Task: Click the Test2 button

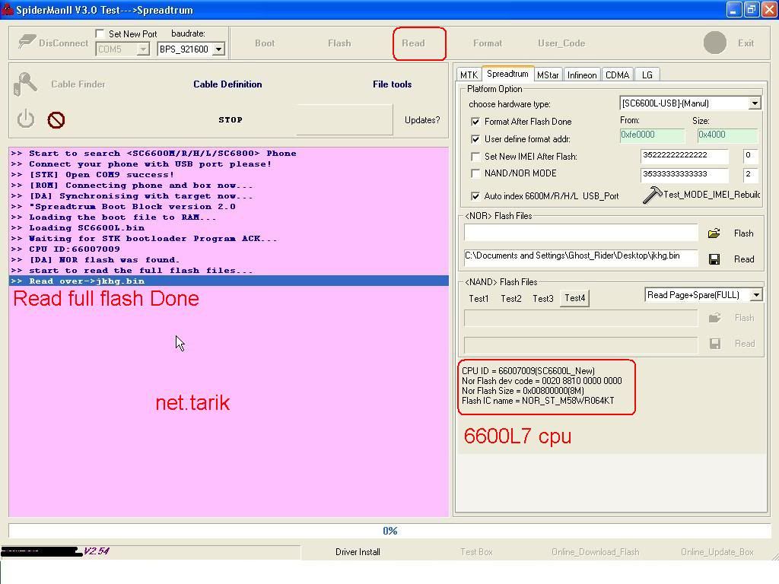Action: pos(510,298)
